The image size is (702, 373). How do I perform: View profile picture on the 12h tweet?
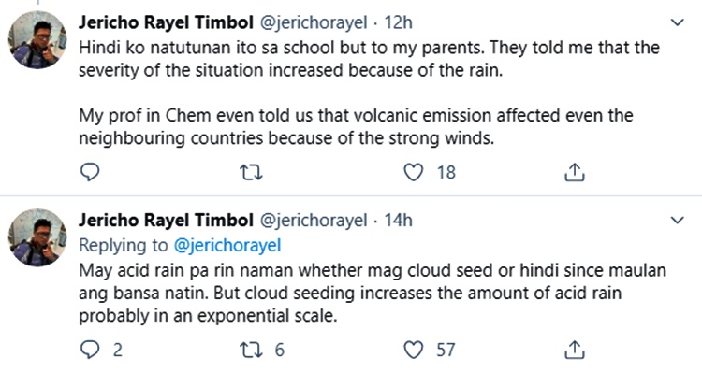click(x=37, y=39)
